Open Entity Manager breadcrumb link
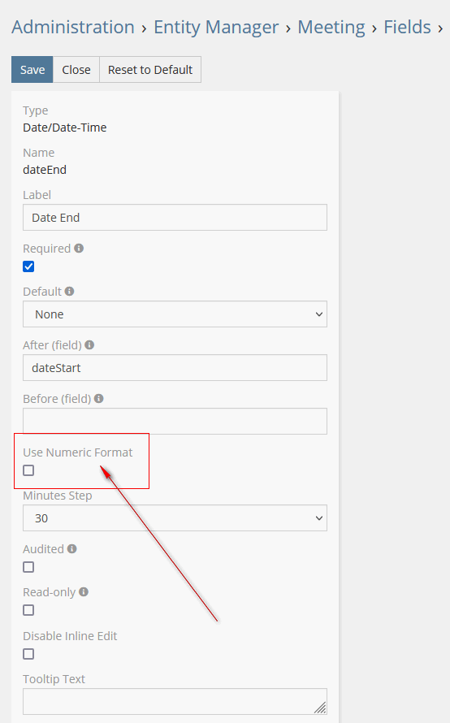 tap(216, 27)
